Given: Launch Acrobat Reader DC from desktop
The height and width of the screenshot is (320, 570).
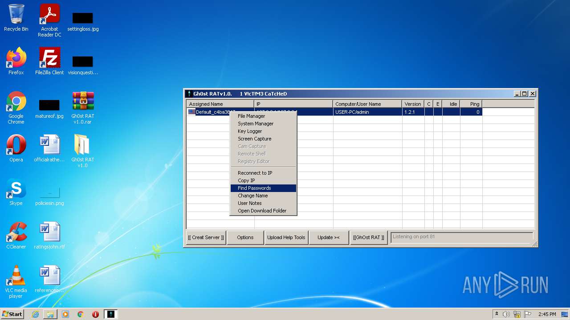Looking at the screenshot, I should point(49,20).
